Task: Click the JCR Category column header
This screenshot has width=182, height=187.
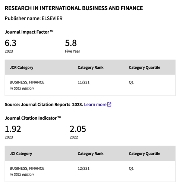Action: click(22, 67)
